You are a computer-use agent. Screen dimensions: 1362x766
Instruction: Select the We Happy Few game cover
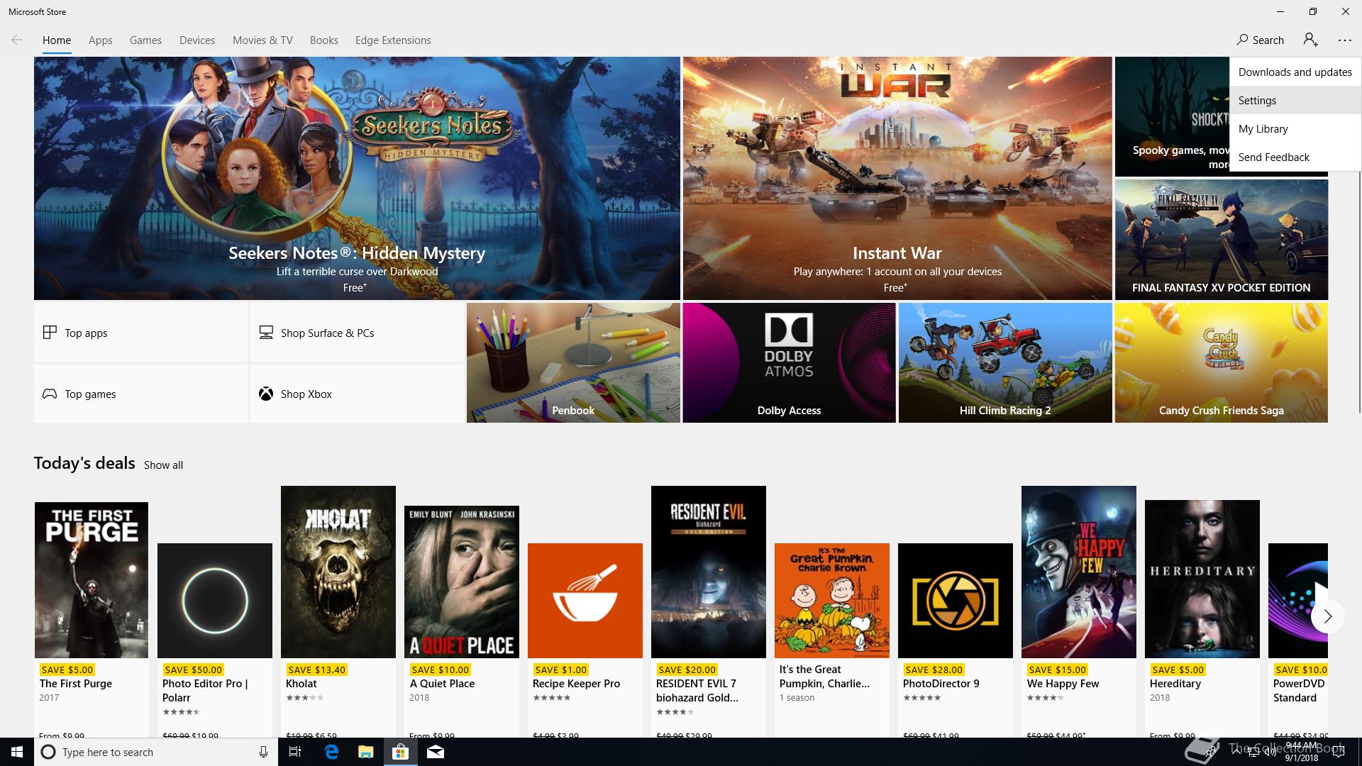click(x=1079, y=572)
